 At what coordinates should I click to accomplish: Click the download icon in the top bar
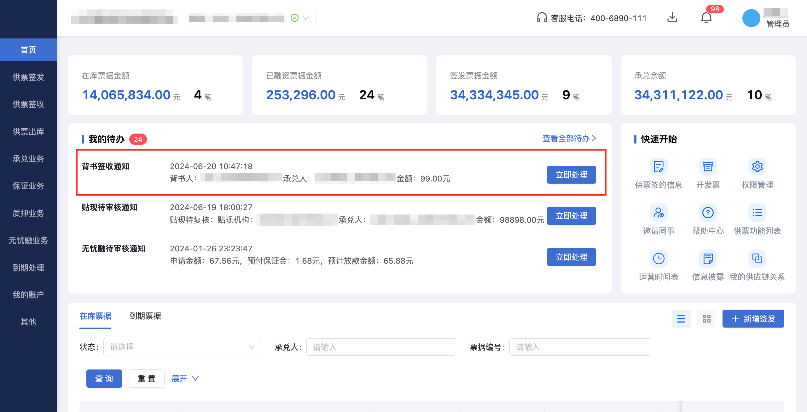[672, 17]
